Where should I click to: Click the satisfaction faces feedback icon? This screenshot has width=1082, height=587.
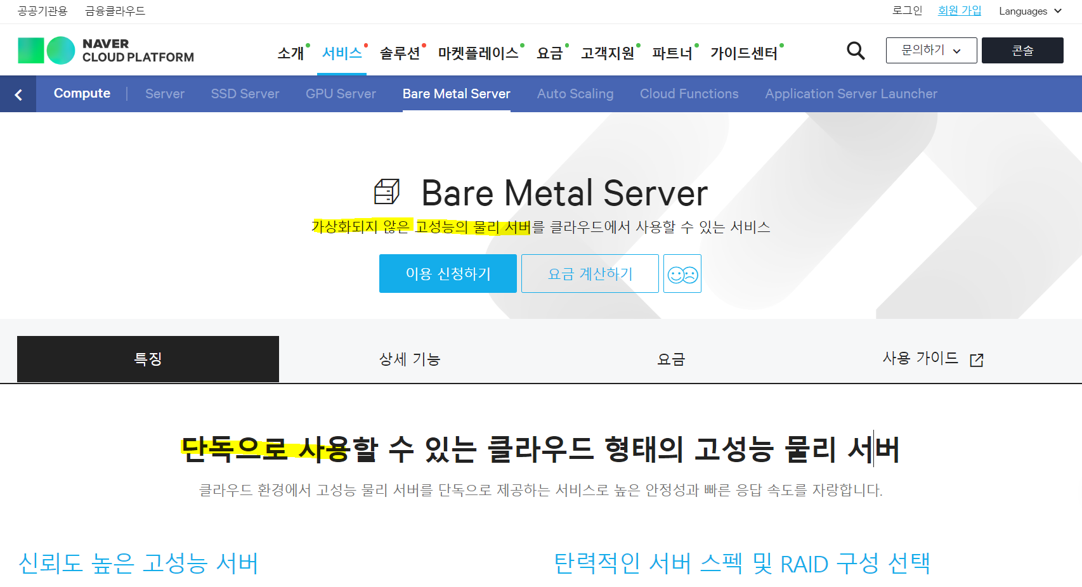(682, 274)
